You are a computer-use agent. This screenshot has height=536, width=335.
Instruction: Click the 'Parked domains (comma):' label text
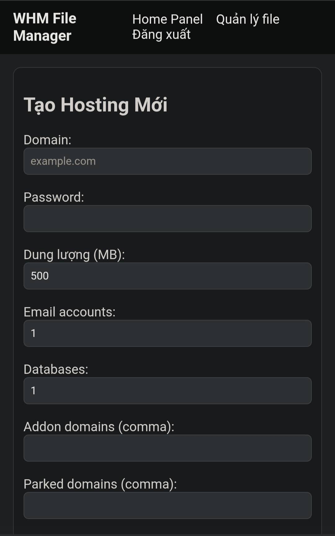pyautogui.click(x=100, y=484)
